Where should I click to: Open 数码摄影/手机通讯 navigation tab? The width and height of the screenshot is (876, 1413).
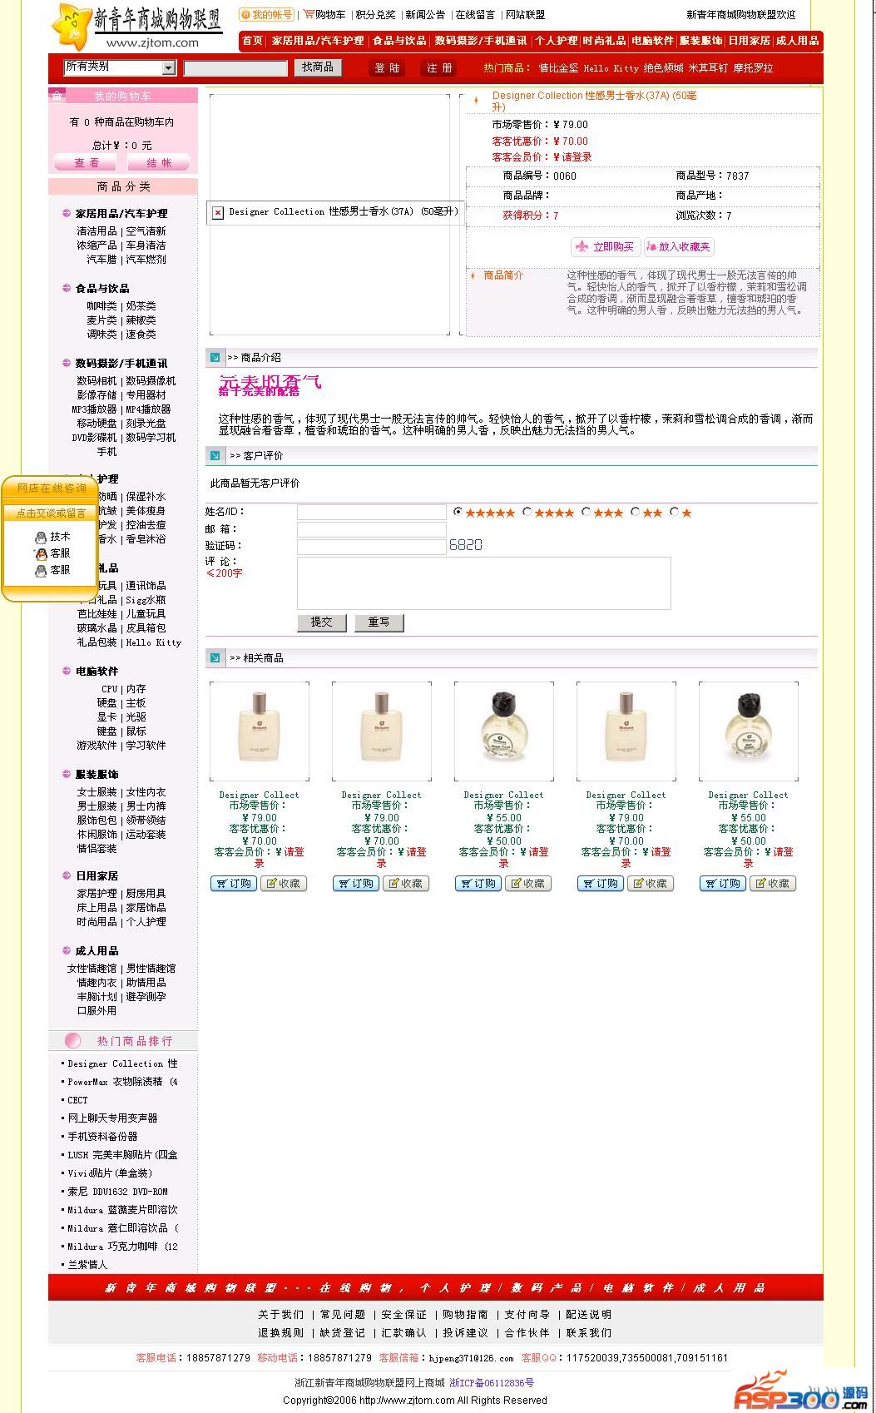tap(481, 41)
